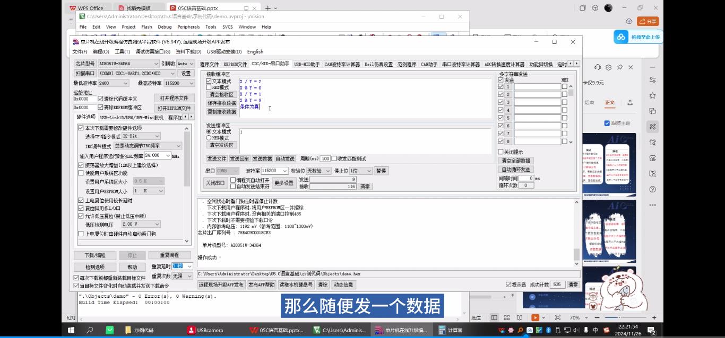The width and height of the screenshot is (725, 338).
Task: Open the USBcamera app from the taskbar
Action: click(206, 330)
